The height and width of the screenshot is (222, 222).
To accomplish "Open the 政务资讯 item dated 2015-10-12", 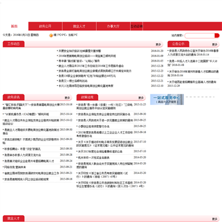I will [x=31, y=122].
